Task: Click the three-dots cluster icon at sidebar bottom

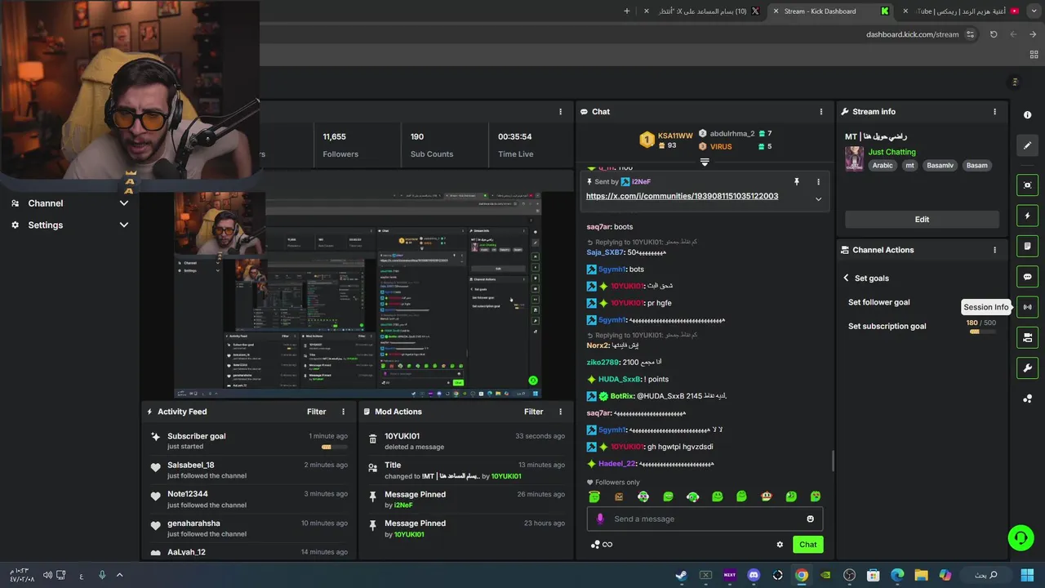Action: [1027, 399]
